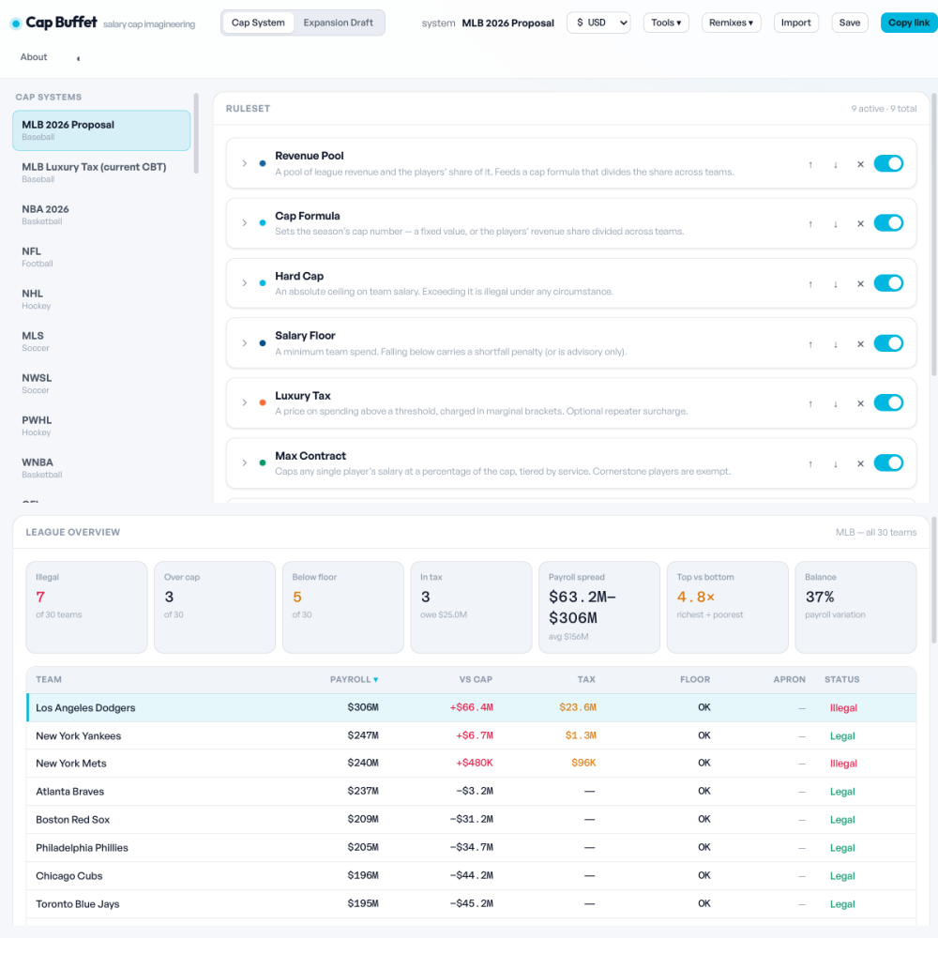Expand the Hard Cap rule details

245,283
